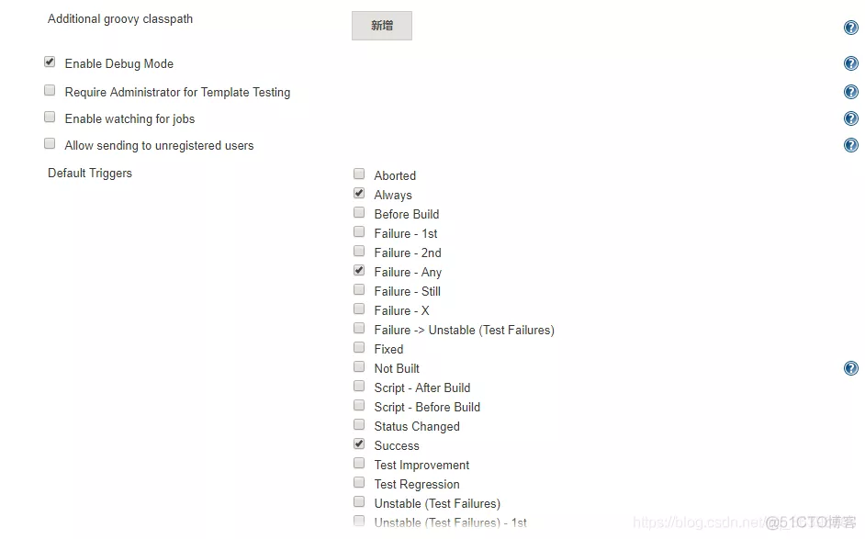Select the Test Regression trigger checkbox

[x=359, y=483]
